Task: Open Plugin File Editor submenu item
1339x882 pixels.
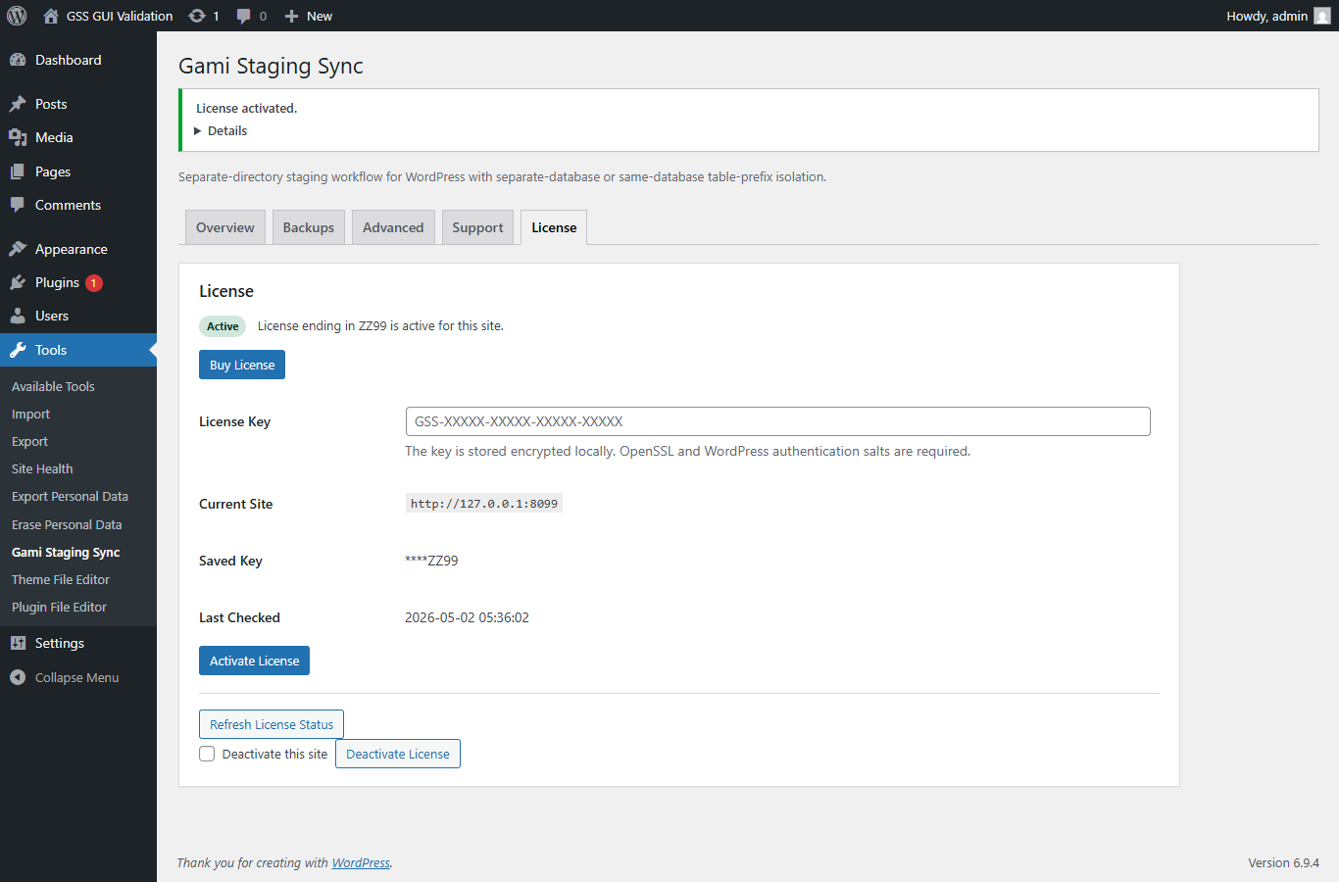Action: (59, 607)
